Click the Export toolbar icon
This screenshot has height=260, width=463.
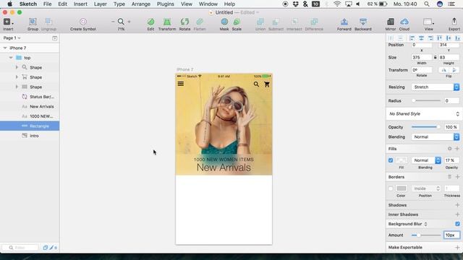coord(454,24)
